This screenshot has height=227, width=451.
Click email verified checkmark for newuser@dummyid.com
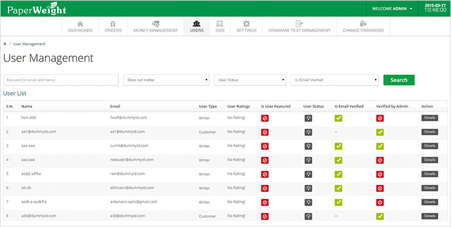tap(339, 160)
